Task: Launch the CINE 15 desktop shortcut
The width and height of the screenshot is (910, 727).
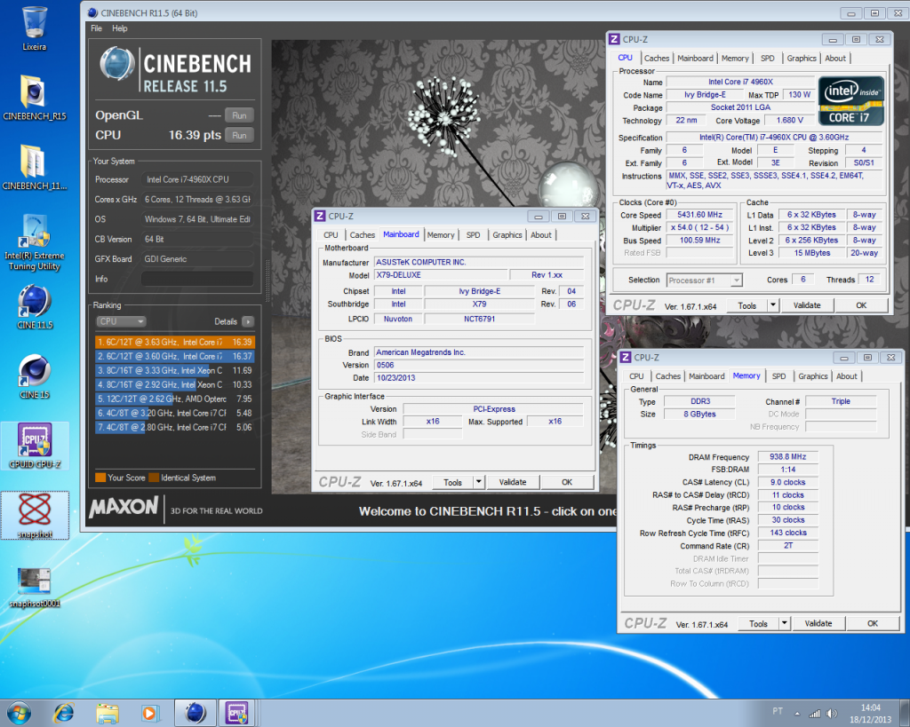Action: (x=35, y=375)
